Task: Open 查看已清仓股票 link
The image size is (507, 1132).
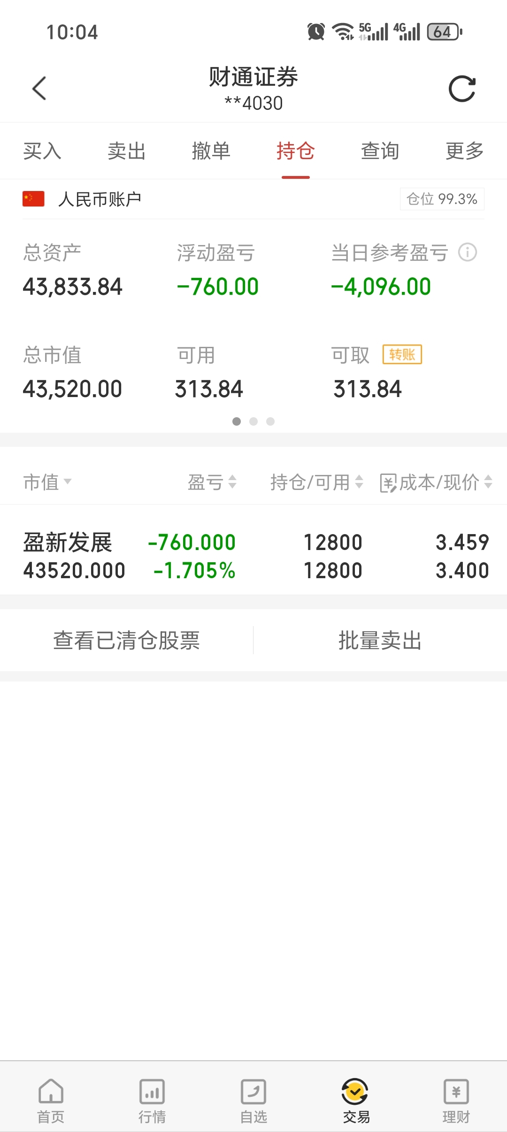Action: [126, 640]
